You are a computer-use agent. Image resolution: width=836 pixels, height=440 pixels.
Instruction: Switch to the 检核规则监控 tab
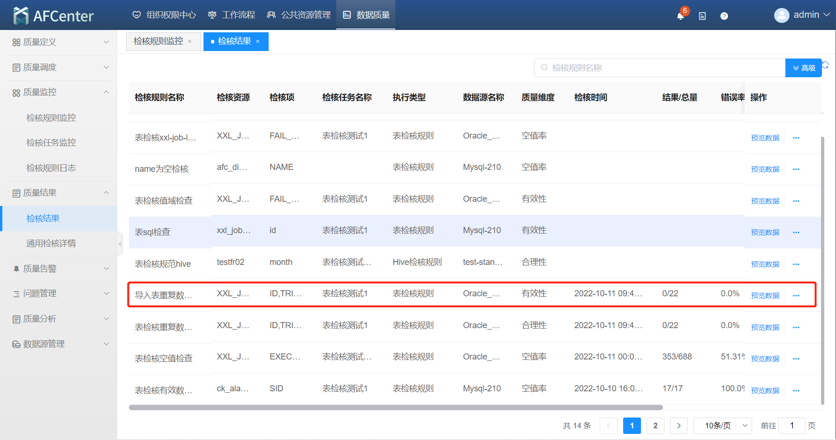coord(158,42)
